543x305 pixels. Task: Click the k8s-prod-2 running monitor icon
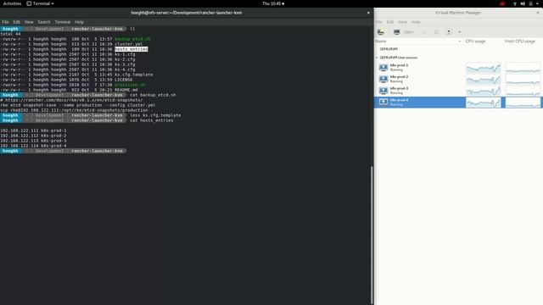[x=383, y=79]
